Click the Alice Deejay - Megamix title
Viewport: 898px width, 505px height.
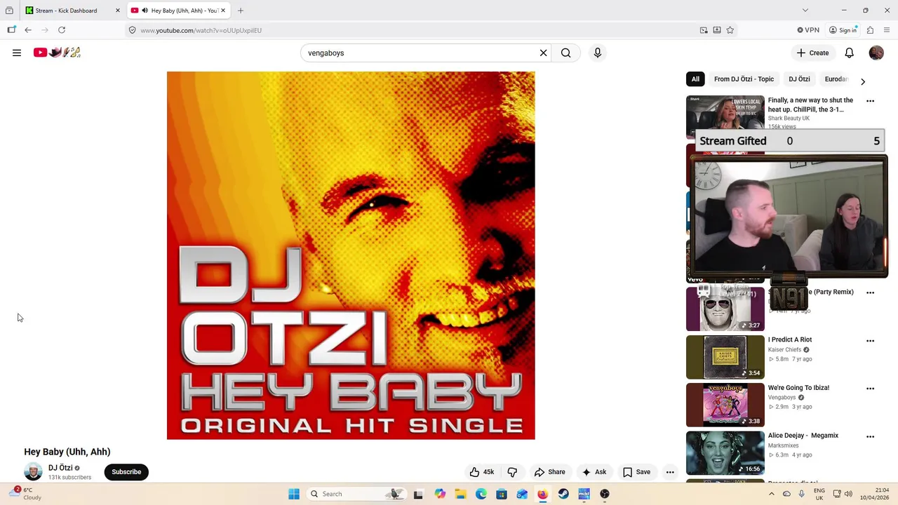point(803,436)
